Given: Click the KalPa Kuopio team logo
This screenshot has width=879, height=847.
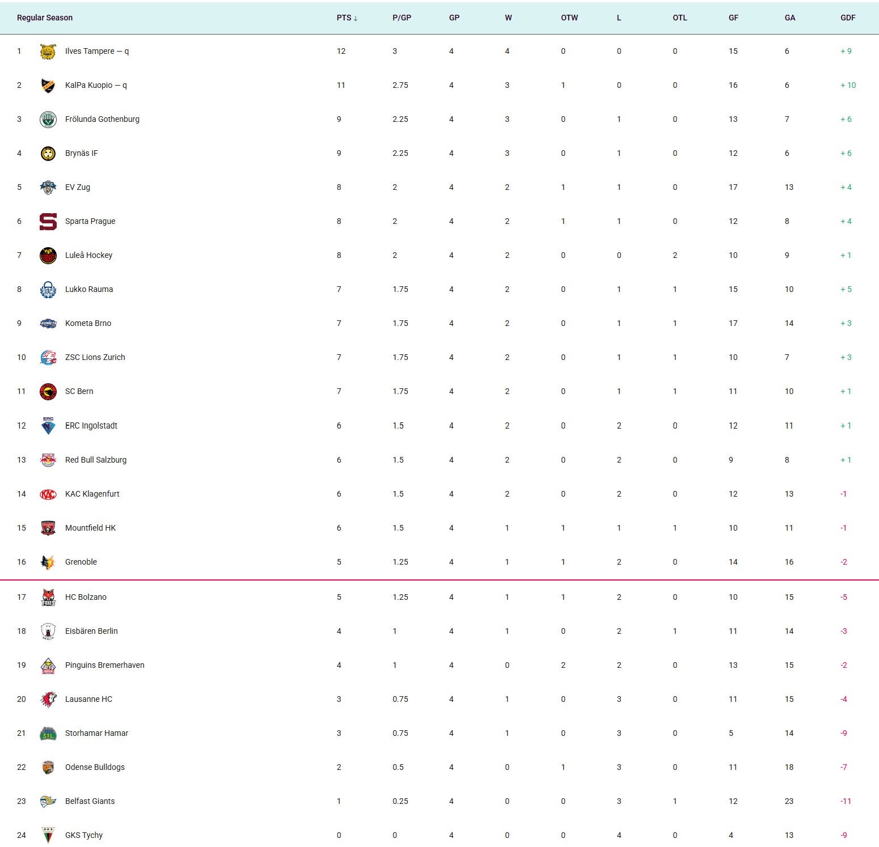Looking at the screenshot, I should click(x=48, y=86).
